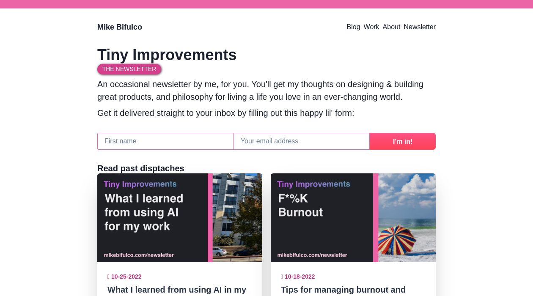Click the 10-25-2022 date link
533x296 pixels.
(126, 277)
